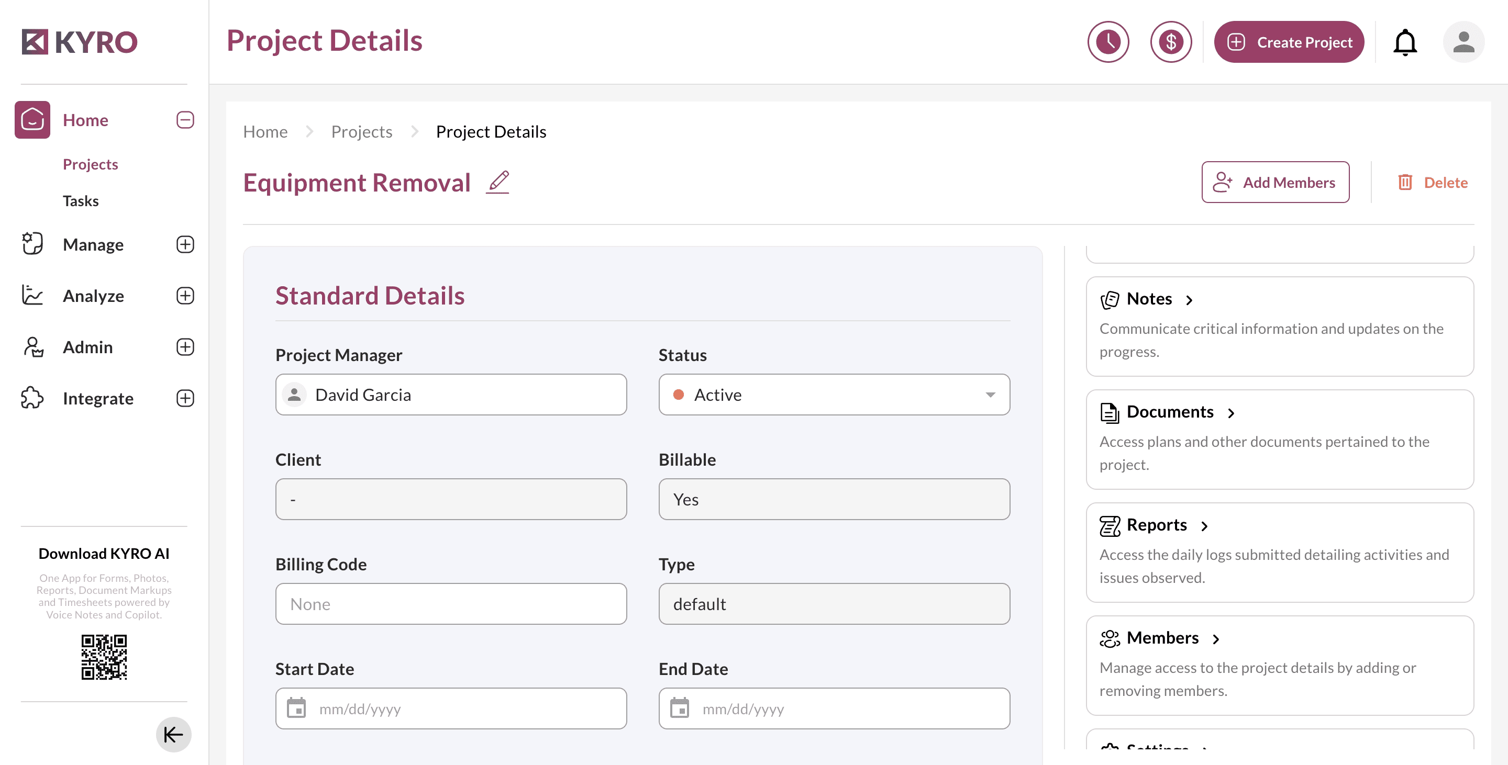Open Documents via its chevron

coord(1230,413)
